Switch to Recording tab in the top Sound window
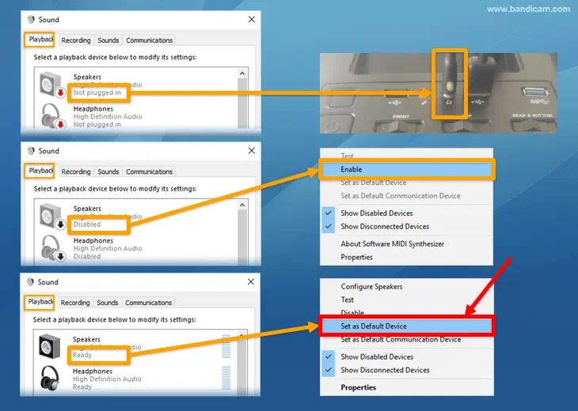Viewport: 578px width, 411px height. tap(75, 40)
